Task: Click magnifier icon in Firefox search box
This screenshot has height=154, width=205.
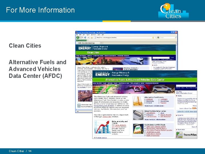Action: (176, 37)
